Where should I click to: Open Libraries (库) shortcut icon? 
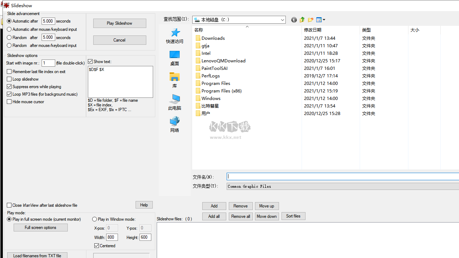tap(175, 80)
